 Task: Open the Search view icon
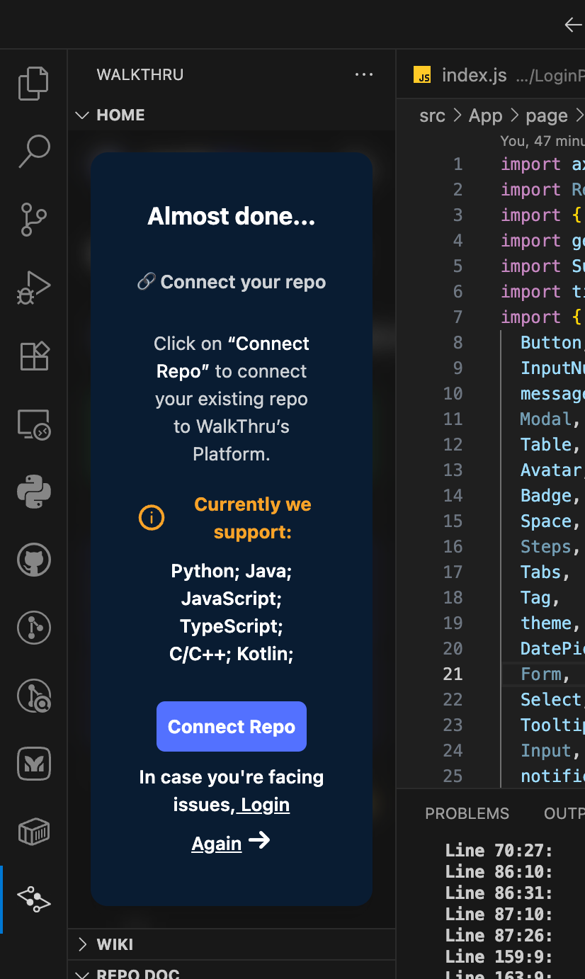click(33, 152)
